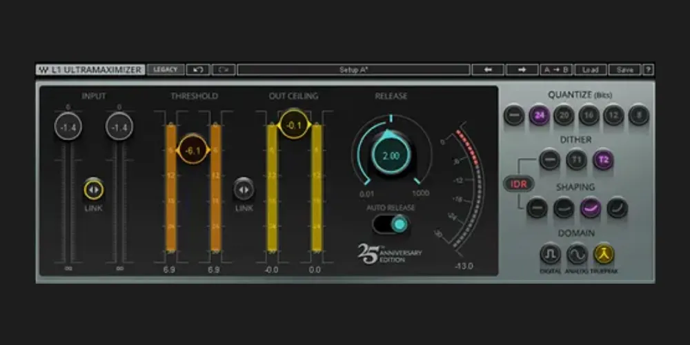Click the 1000 release maximum label
690x345 pixels.
click(421, 193)
